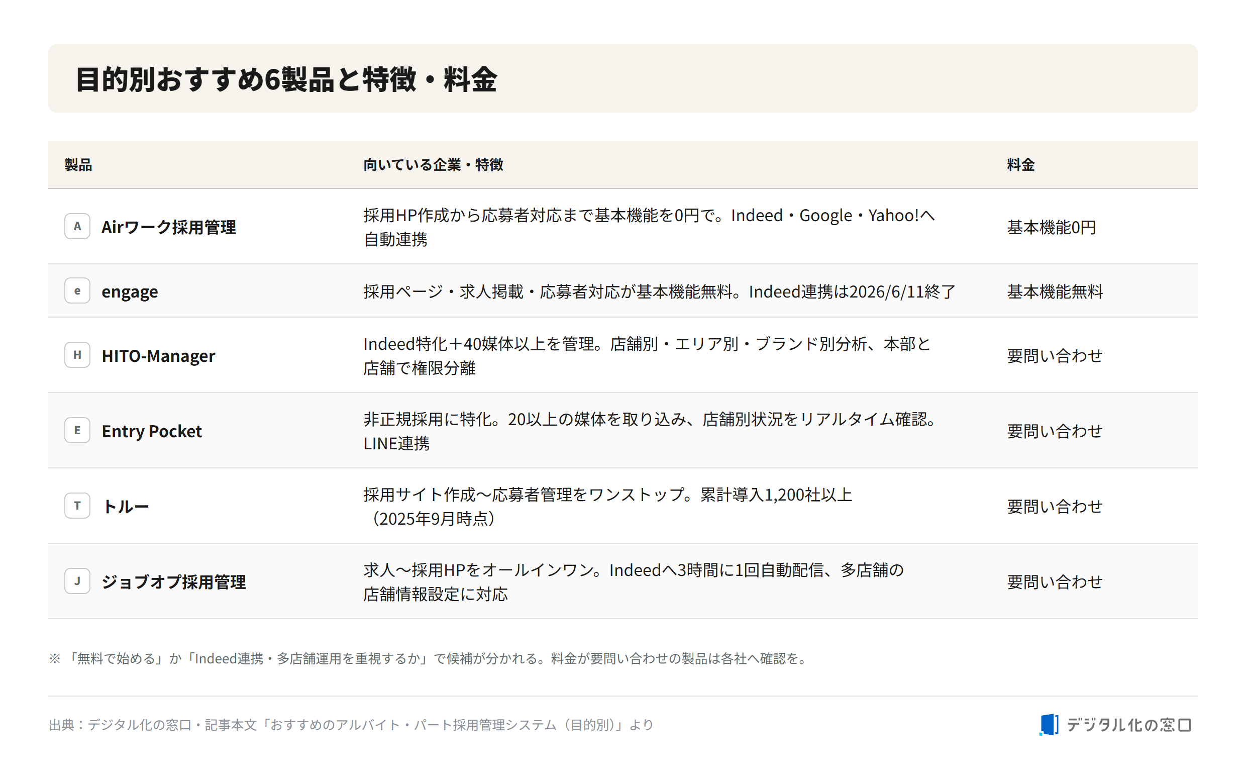Click the 料金 column header

1020,164
